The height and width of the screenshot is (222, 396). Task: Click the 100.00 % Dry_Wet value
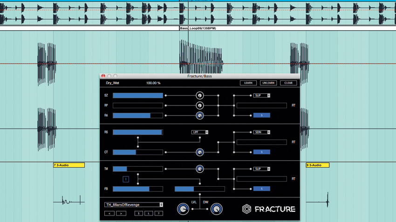(153, 83)
